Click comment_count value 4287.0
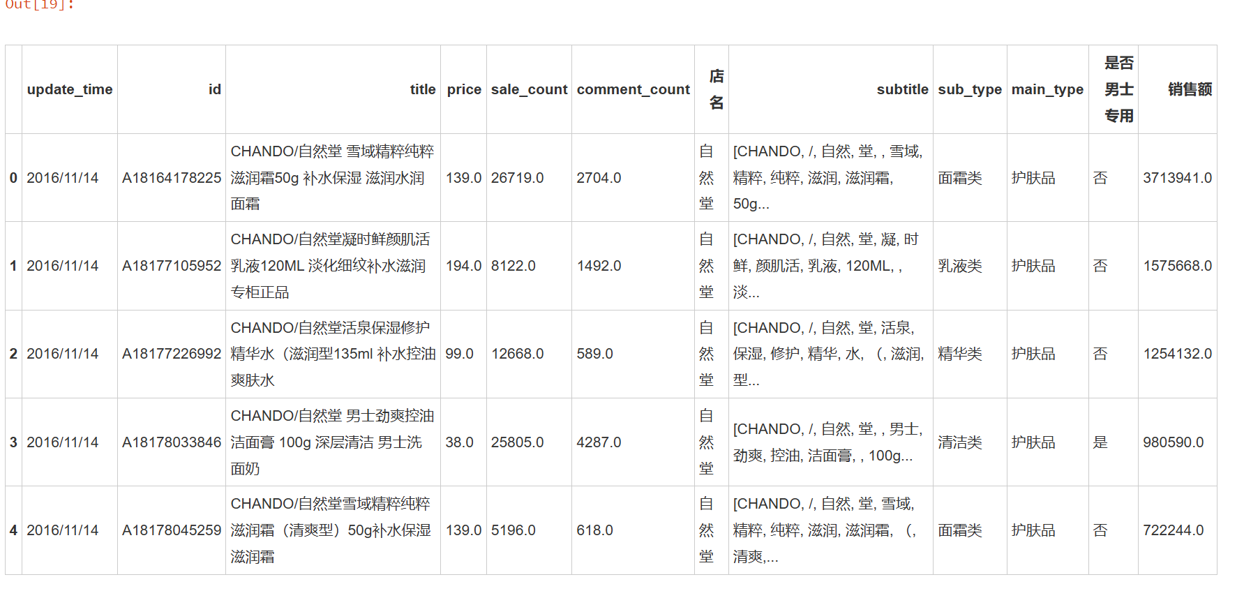 [x=599, y=442]
